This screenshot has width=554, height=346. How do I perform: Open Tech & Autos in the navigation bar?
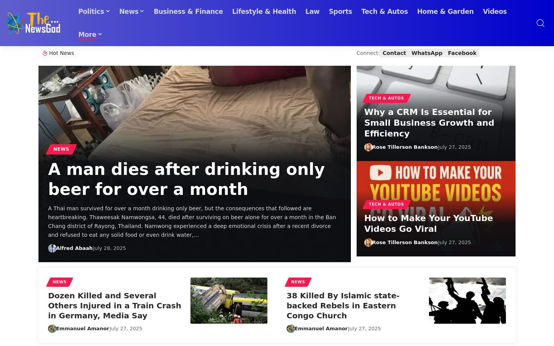pos(384,12)
